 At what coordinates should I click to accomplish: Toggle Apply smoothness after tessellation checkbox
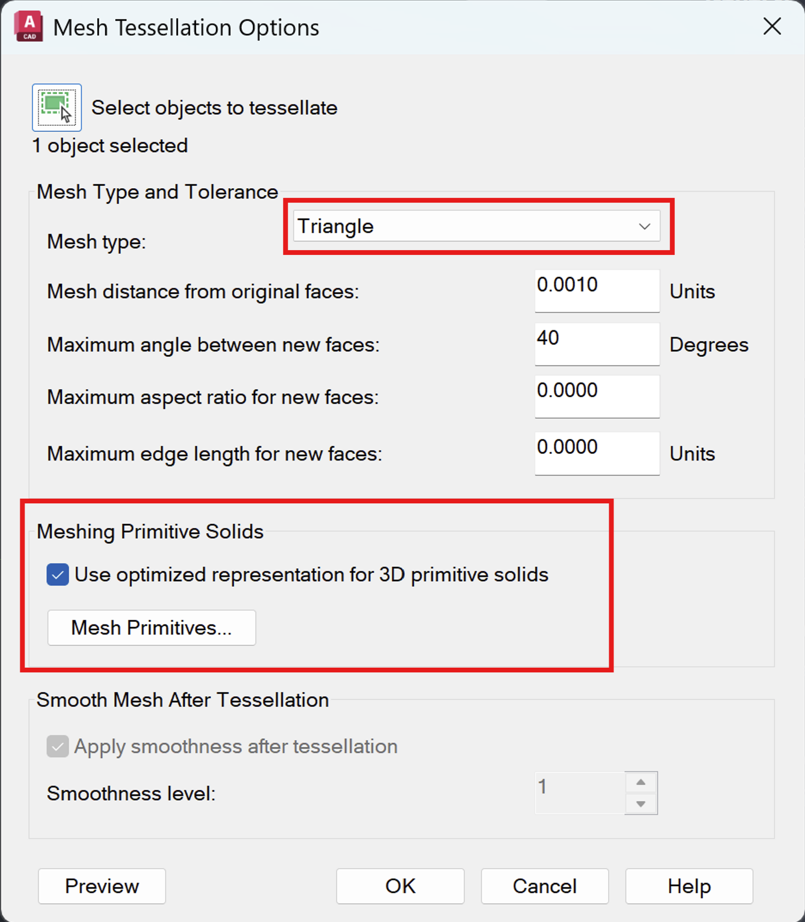coord(58,747)
